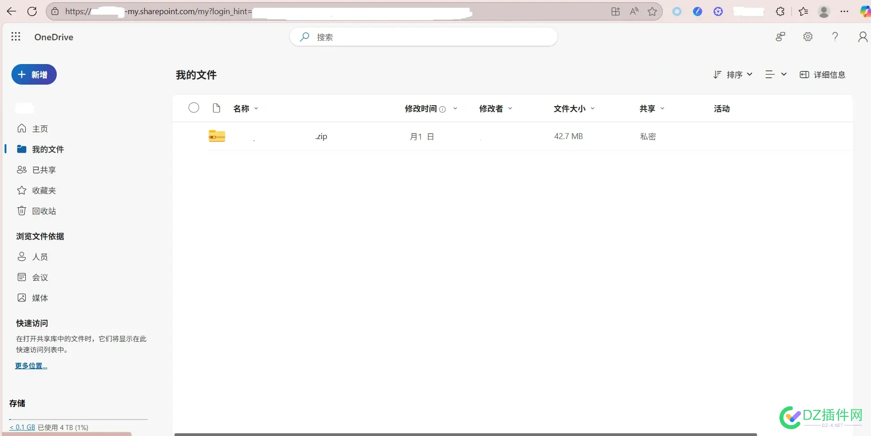
Task: Toggle the select-all checkbox in list header
Action: tap(194, 107)
